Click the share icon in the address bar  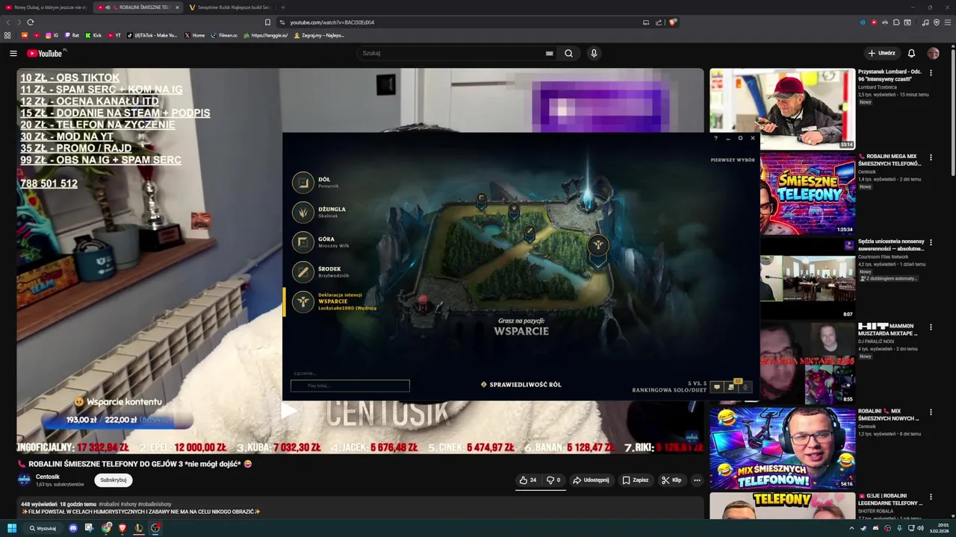659,22
